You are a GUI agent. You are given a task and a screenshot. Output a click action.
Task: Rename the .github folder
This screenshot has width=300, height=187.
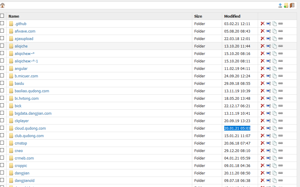click(269, 24)
